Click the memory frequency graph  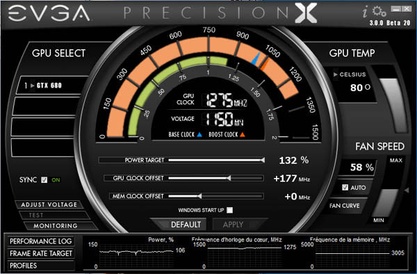(x=352, y=256)
